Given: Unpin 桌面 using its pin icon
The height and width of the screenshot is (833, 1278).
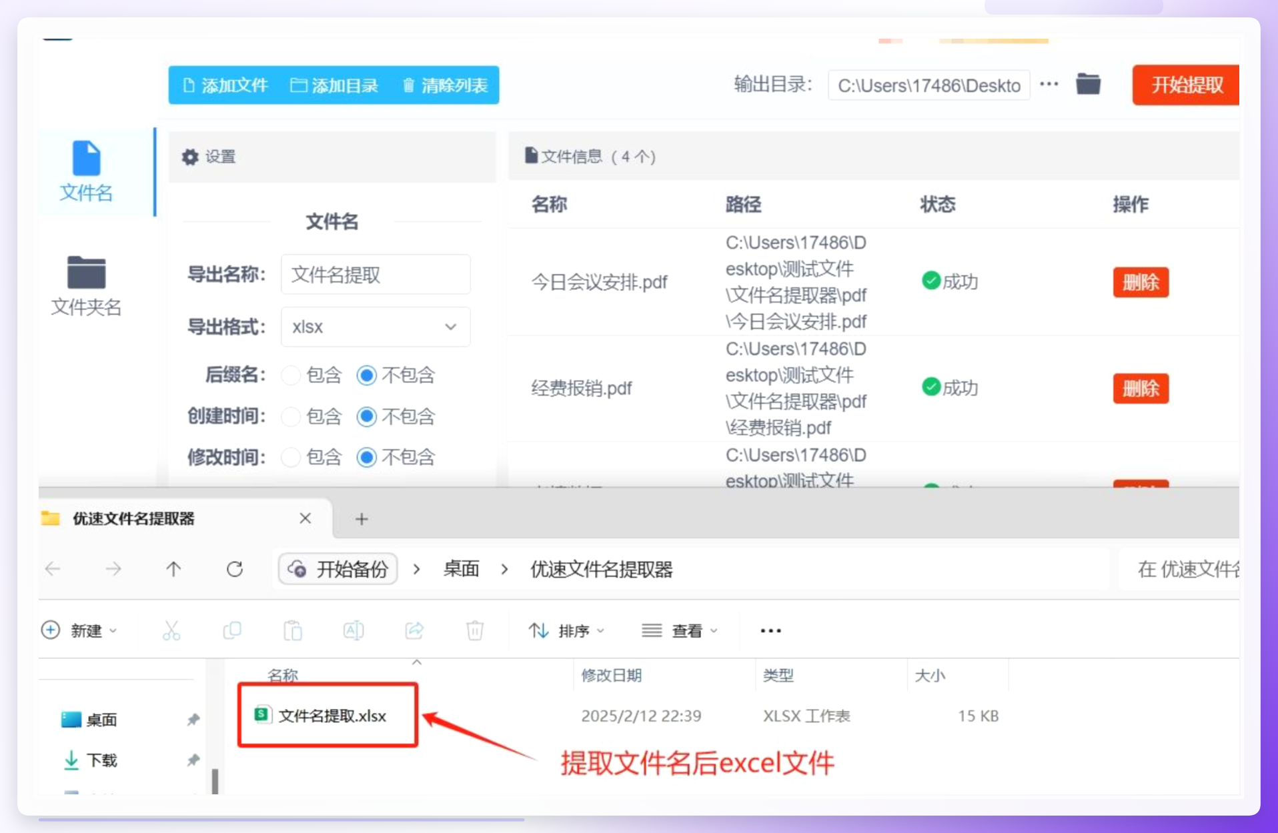Looking at the screenshot, I should click(193, 720).
